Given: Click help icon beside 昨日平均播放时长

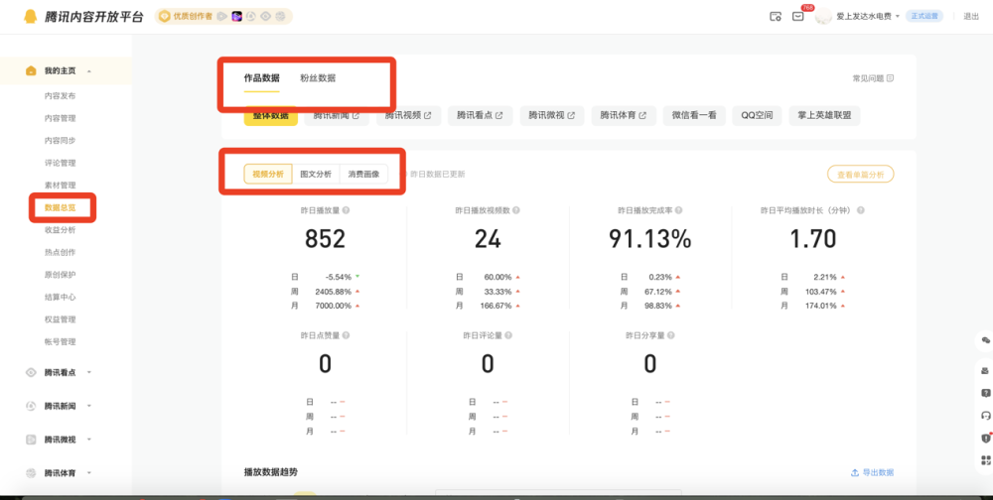Looking at the screenshot, I should click(x=860, y=210).
